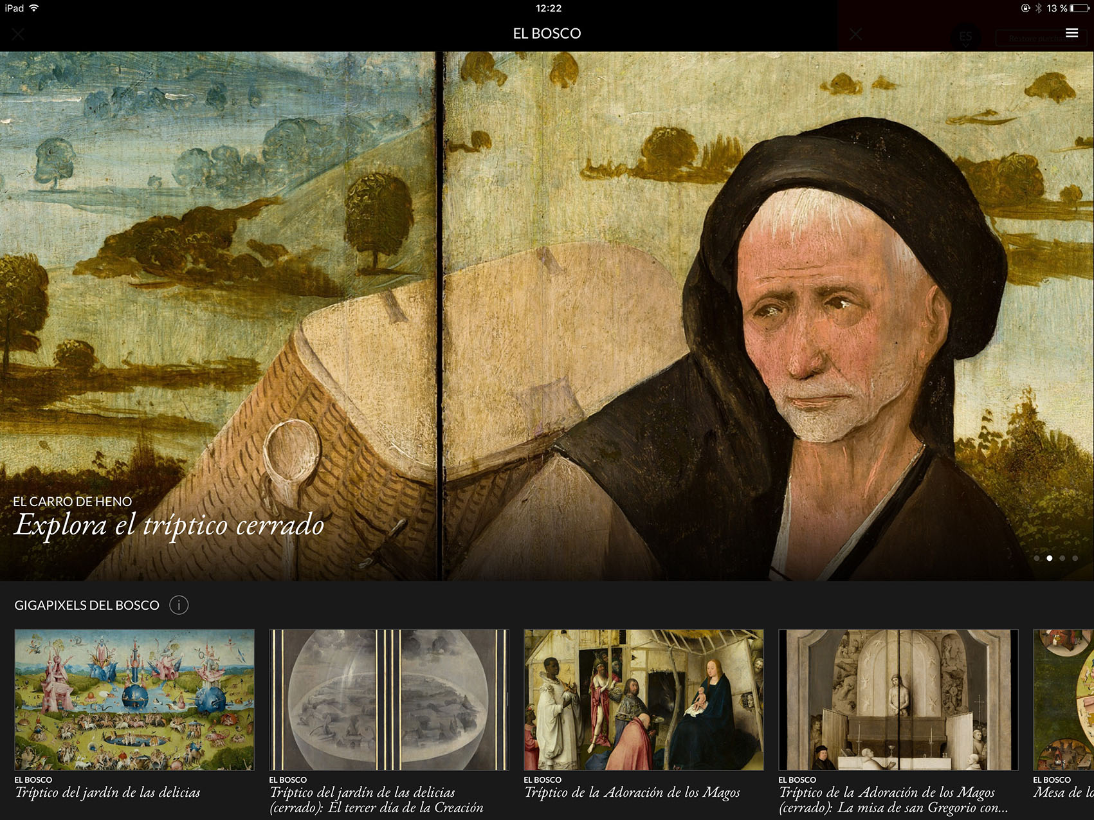Screen dimensions: 1094x820
Task: Close the view with the top-left X
Action: [18, 34]
